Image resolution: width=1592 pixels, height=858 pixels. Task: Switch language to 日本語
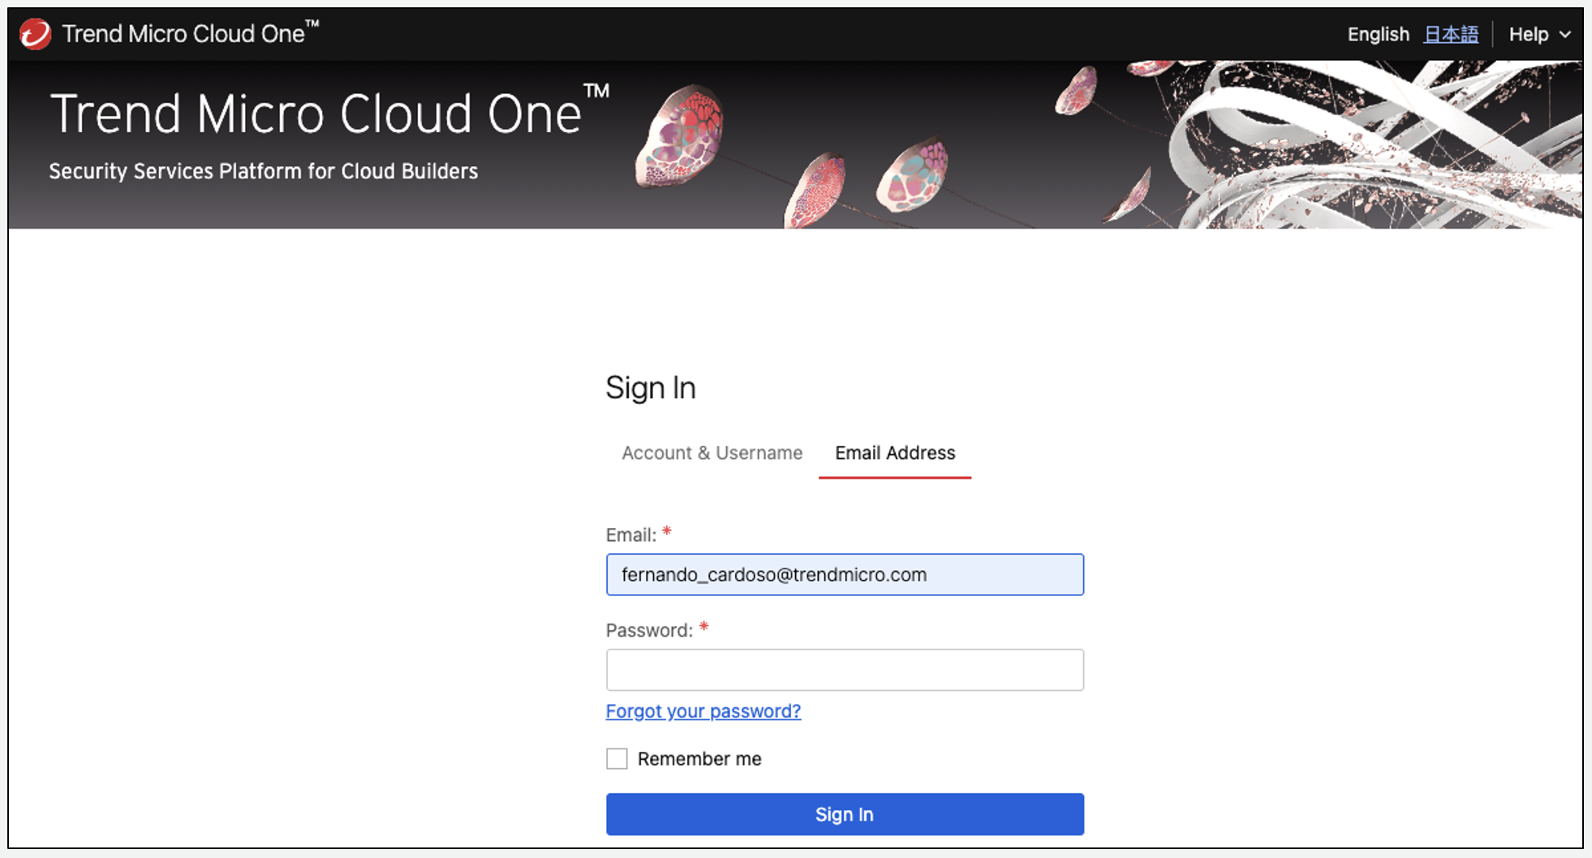coord(1451,34)
